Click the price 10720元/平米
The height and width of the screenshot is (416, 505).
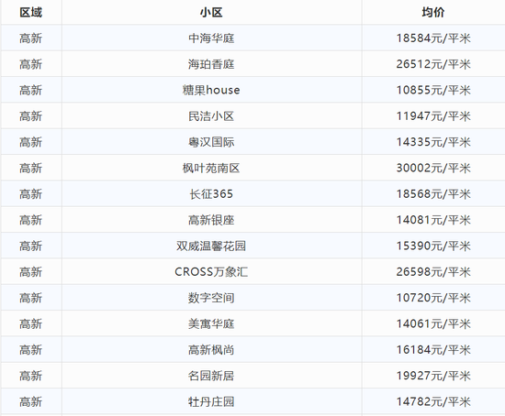point(433,298)
